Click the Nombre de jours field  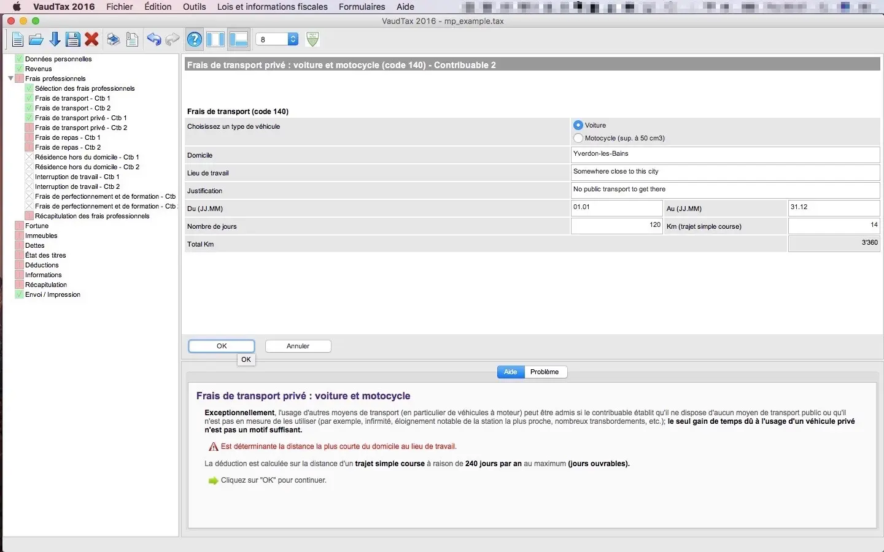[616, 226]
